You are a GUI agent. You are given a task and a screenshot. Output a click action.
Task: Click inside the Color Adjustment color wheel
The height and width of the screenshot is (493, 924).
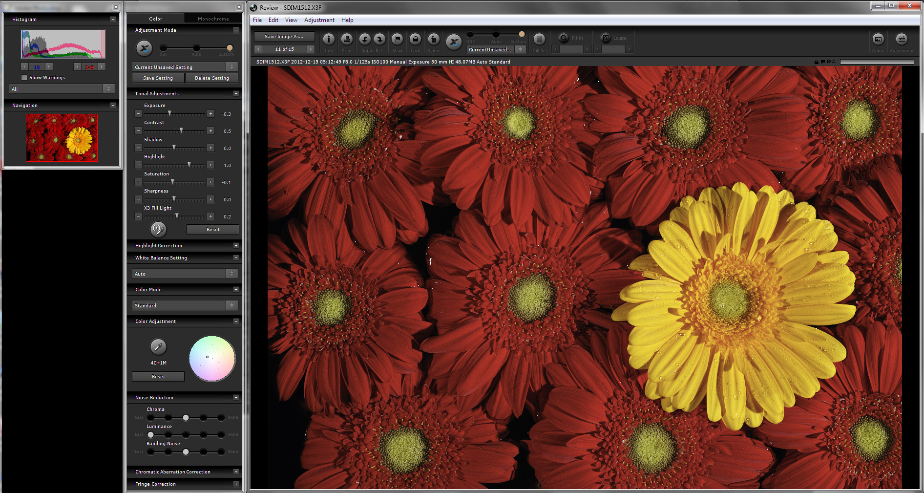point(212,359)
